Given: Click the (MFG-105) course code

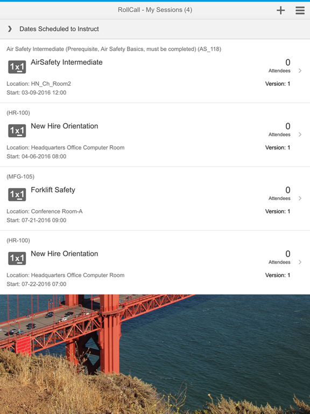Looking at the screenshot, I should click(x=20, y=176).
